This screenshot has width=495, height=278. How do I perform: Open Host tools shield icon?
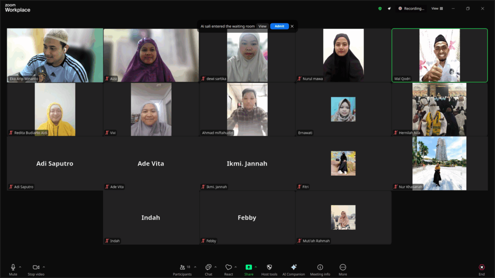tap(269, 267)
